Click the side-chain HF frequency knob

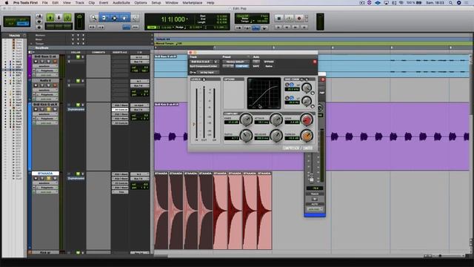(x=307, y=88)
